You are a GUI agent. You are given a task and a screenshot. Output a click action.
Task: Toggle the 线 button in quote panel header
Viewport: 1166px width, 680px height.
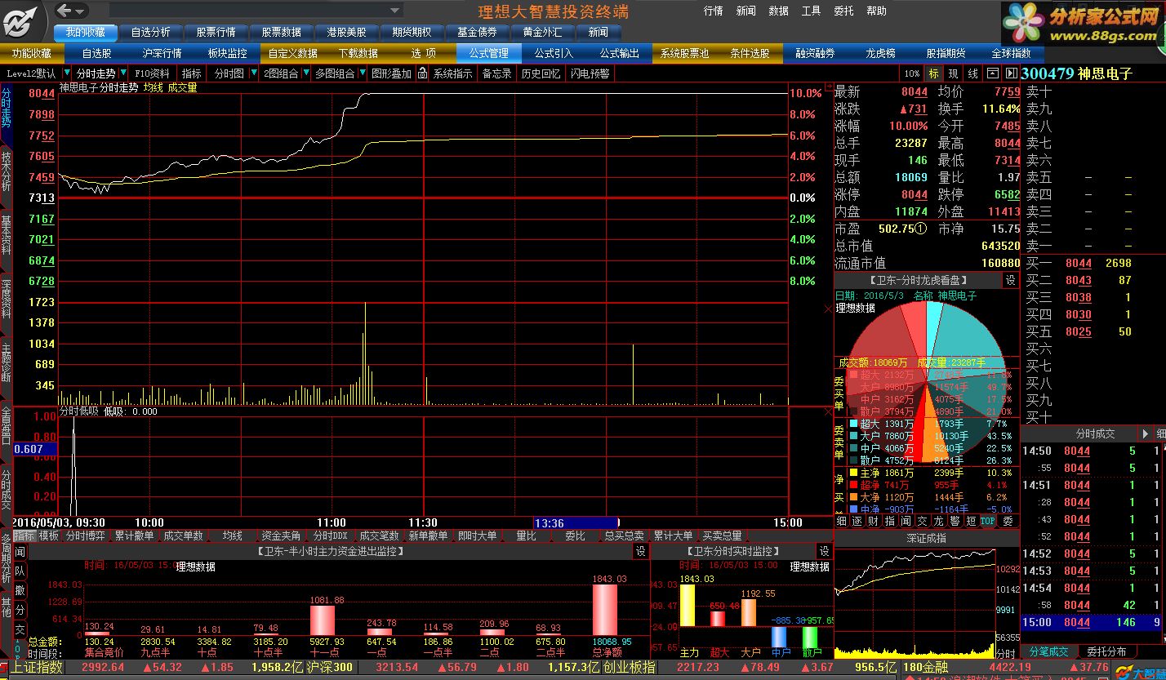pos(972,73)
